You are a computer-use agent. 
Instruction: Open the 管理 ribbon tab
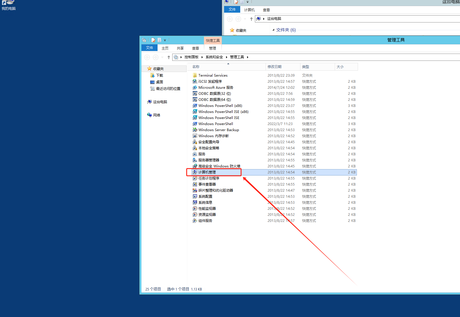coord(213,48)
